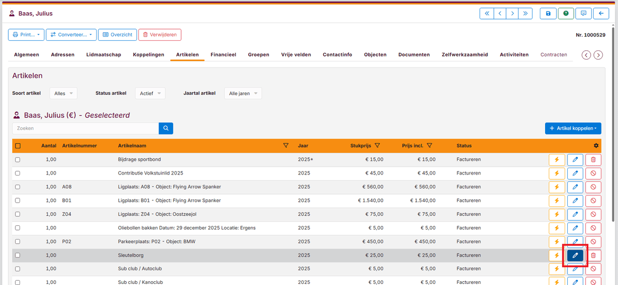Select the Parkeerplaats P02 row checkbox
The width and height of the screenshot is (618, 285).
click(x=18, y=242)
